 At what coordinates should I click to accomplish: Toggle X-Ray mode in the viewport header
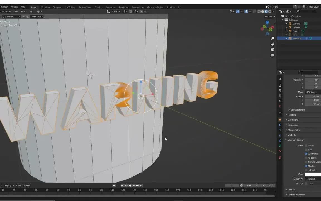(254, 11)
